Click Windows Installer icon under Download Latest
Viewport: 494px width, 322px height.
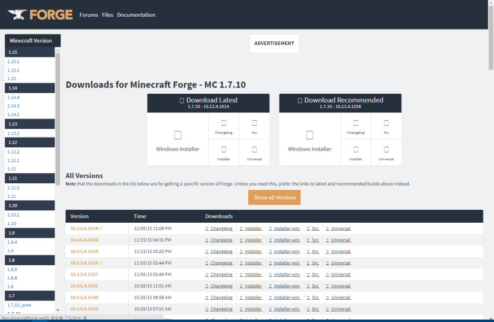pos(178,135)
